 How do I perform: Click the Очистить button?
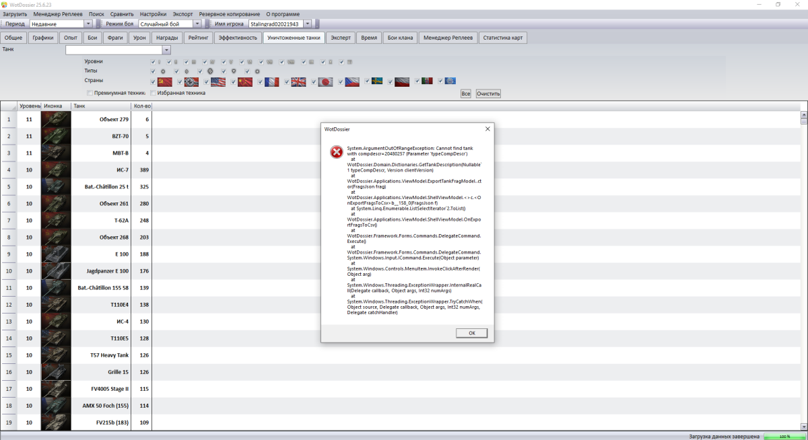pyautogui.click(x=488, y=94)
